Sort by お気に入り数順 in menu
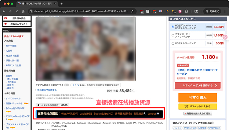The height and width of the screenshot is (130, 229). click(13, 65)
